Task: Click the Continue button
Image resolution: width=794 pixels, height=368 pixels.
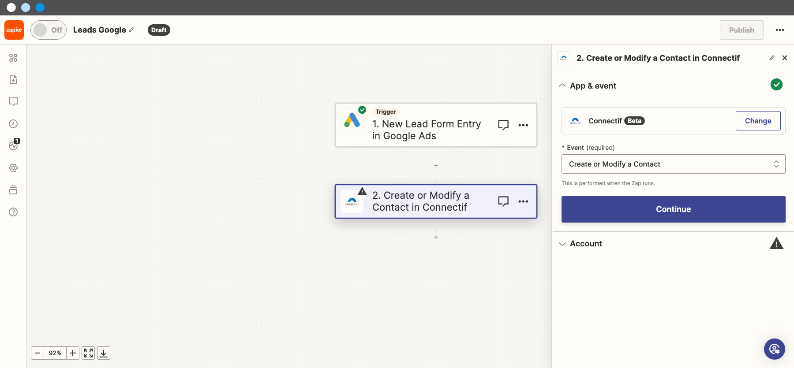Action: [673, 209]
